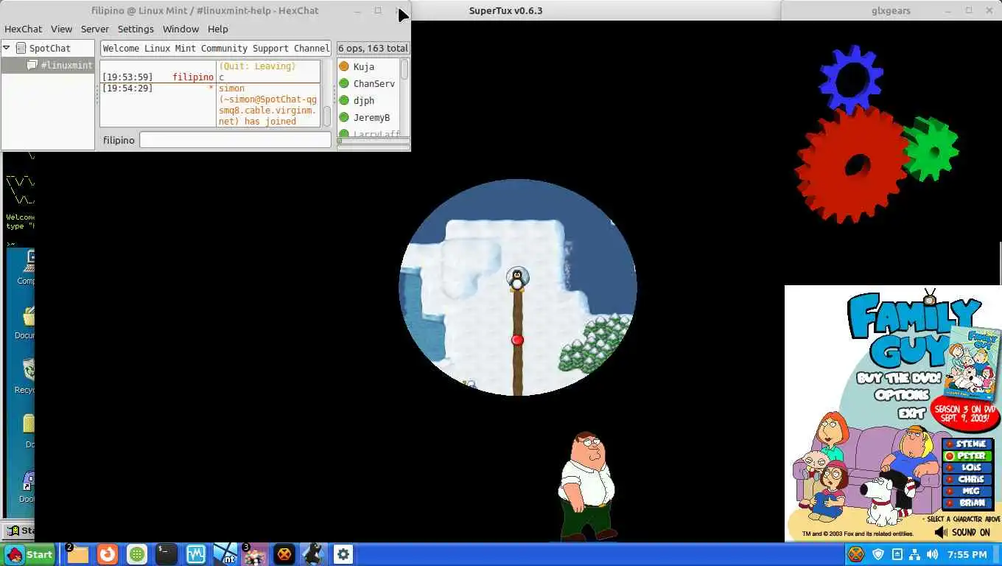Viewport: 1002px width, 566px height.
Task: Open the Recycle Bin desktop icon behind SuperTux
Action: [25, 374]
